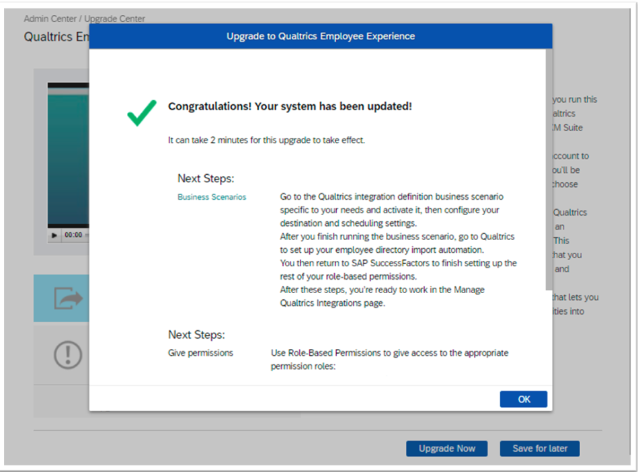Click the dialog title 'Upgrade to Qualtrics Employee Experience'
The width and height of the screenshot is (638, 472).
pyautogui.click(x=321, y=36)
